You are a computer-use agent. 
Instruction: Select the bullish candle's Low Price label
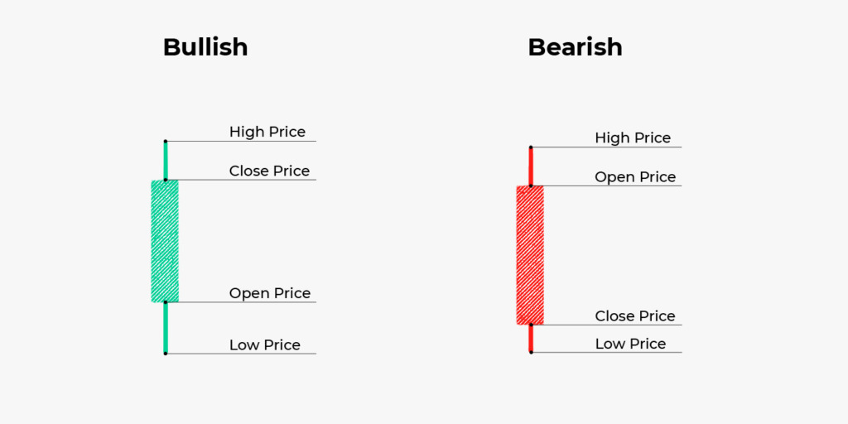click(265, 344)
